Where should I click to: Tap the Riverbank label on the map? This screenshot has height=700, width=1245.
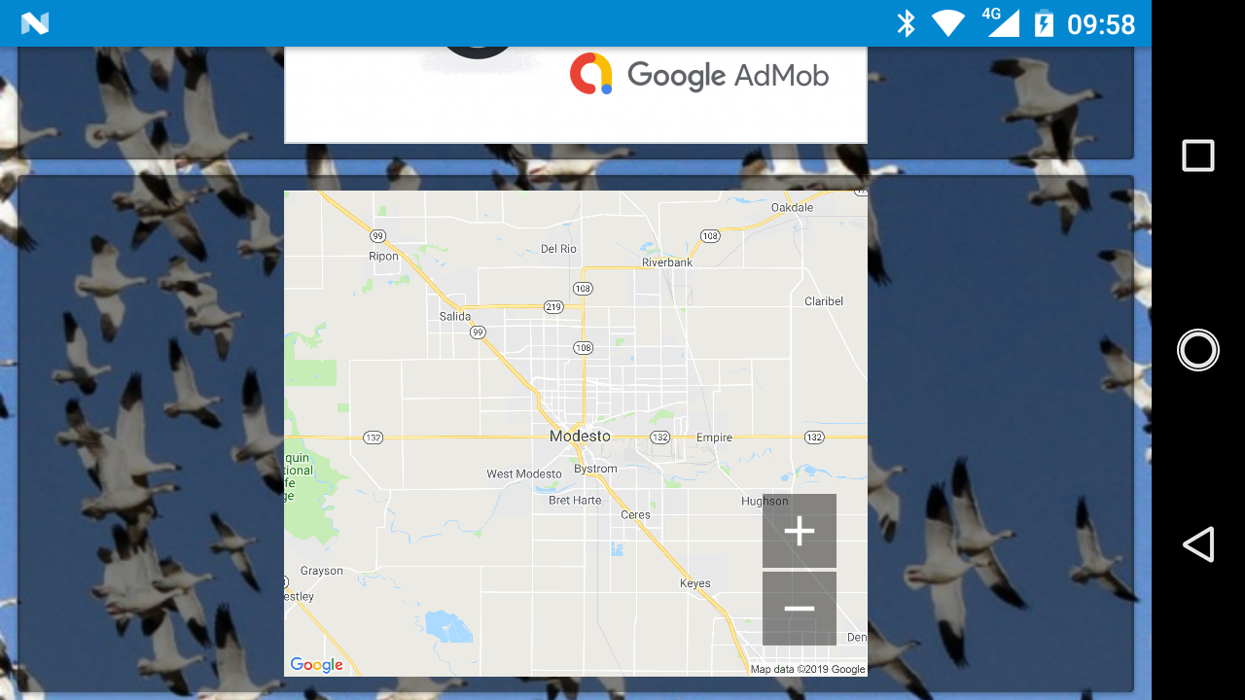tap(667, 262)
